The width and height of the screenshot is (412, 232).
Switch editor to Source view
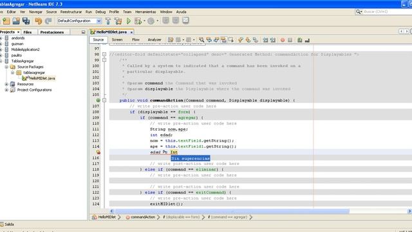click(98, 40)
